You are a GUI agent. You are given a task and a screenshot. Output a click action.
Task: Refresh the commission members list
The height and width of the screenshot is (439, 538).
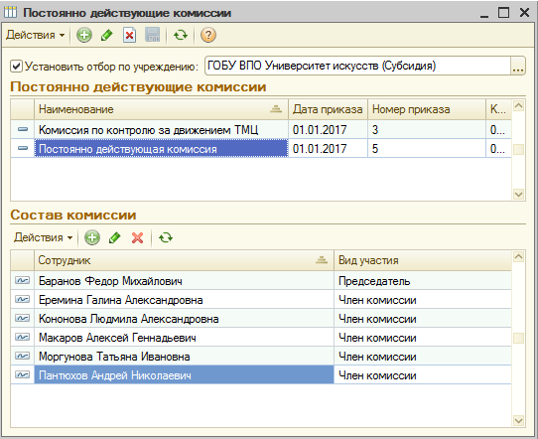[x=166, y=237]
